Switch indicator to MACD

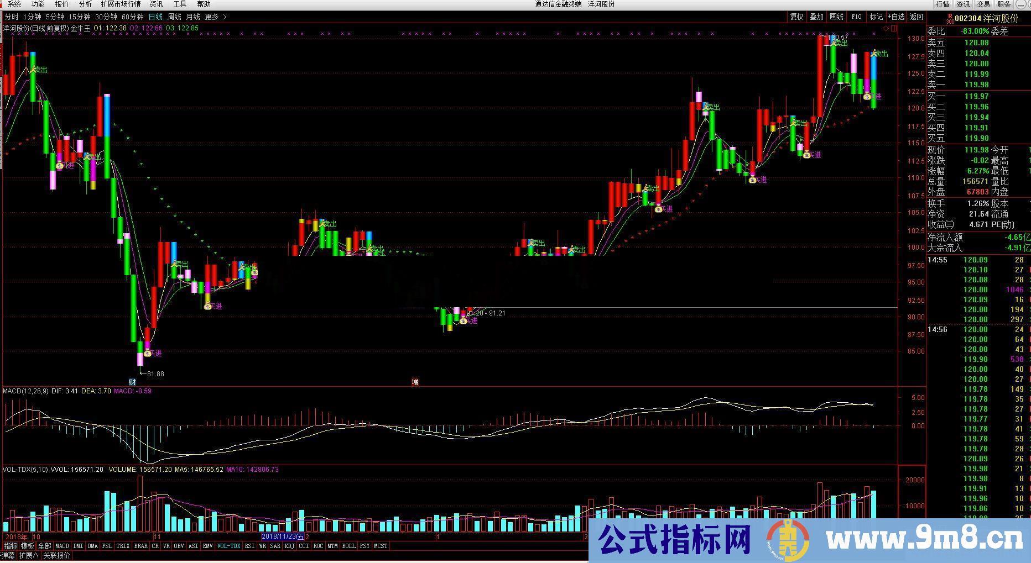point(62,546)
